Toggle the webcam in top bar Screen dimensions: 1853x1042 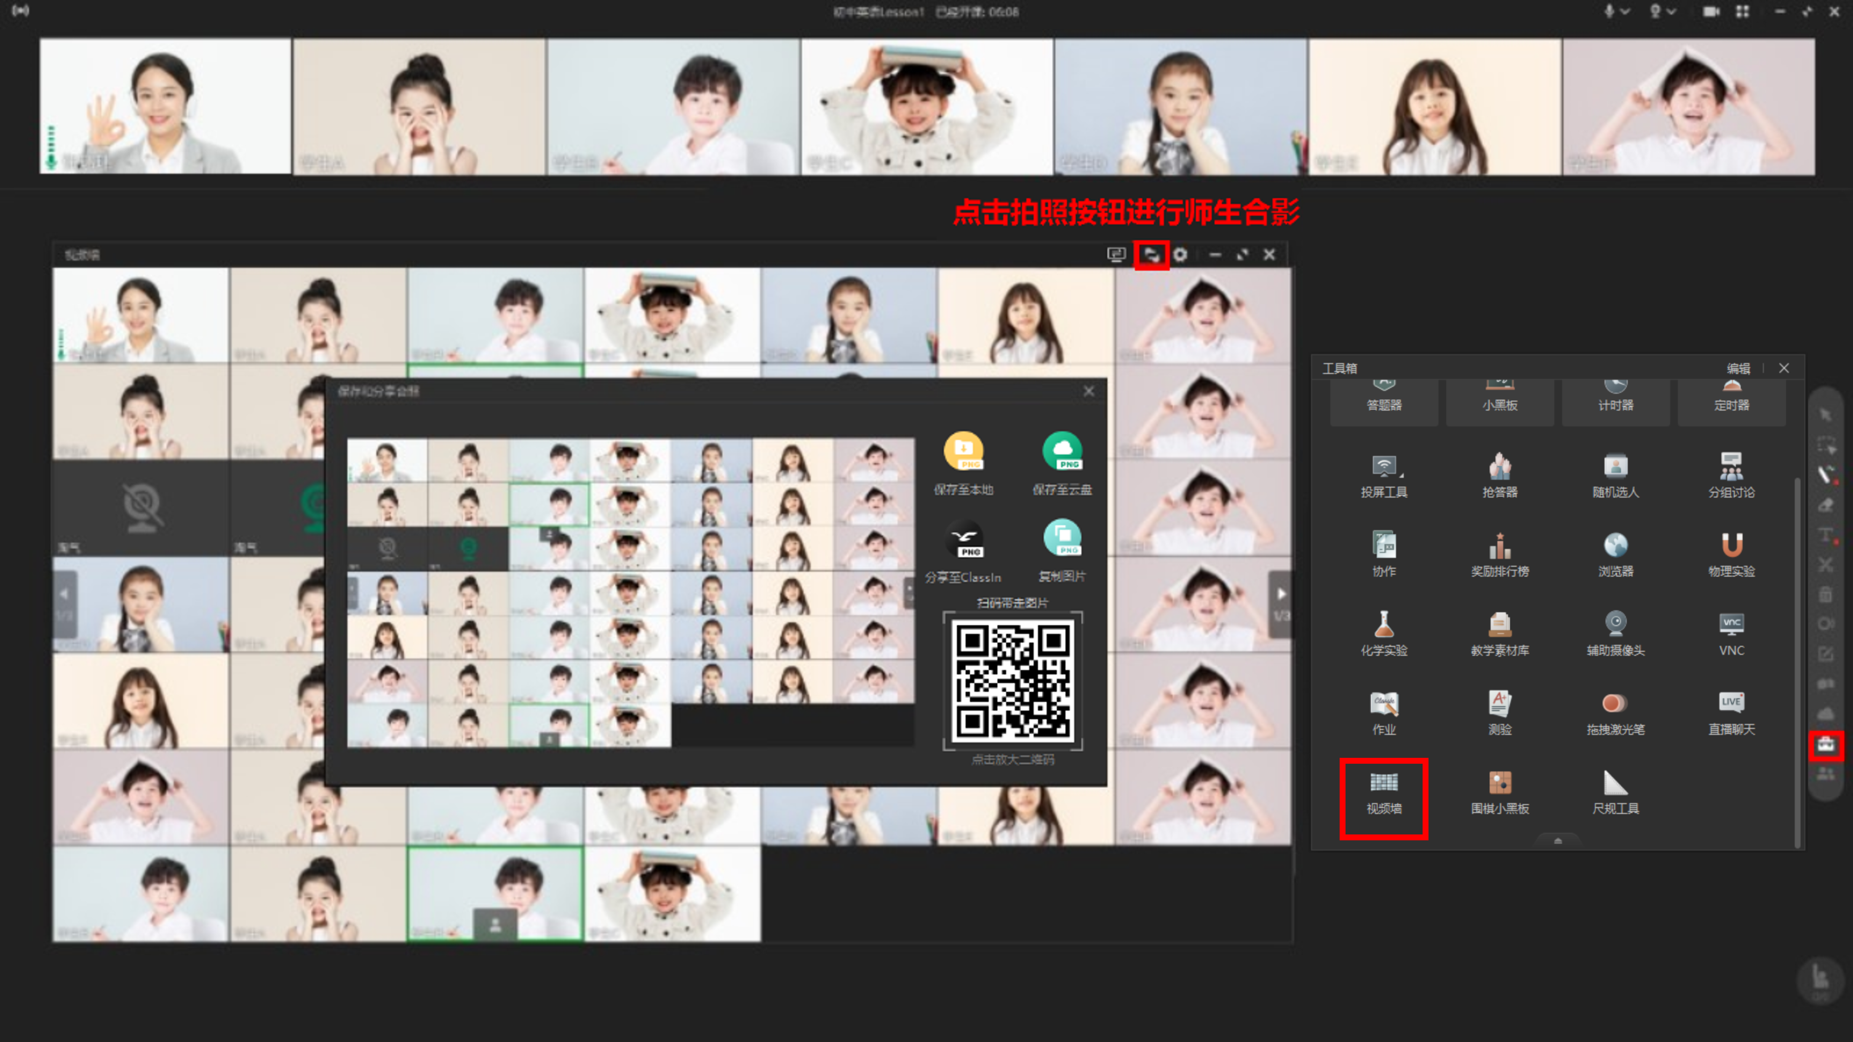tap(1655, 11)
